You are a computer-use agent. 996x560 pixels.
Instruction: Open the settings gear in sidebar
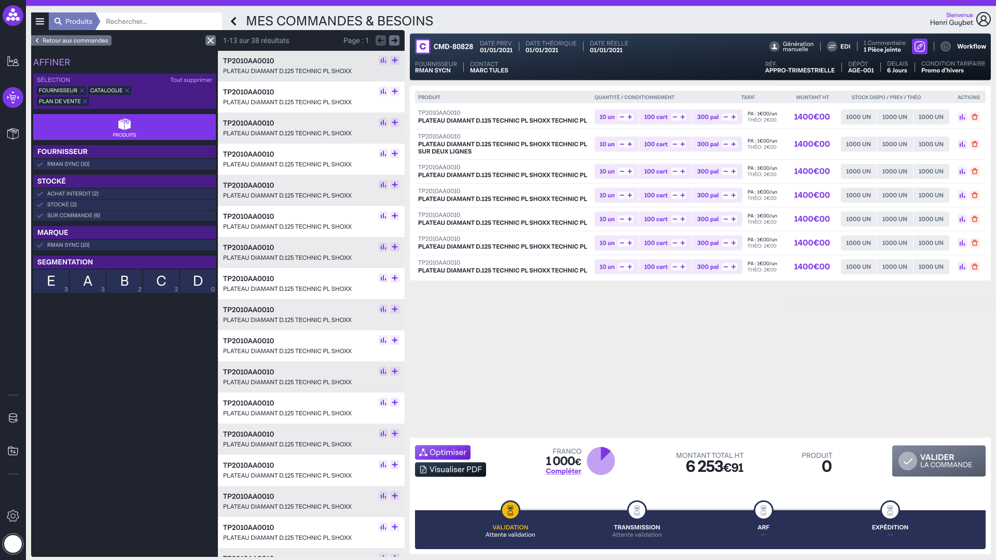tap(13, 516)
